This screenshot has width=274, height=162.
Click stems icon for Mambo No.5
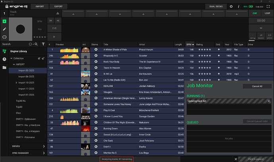pyautogui.click(x=96, y=152)
